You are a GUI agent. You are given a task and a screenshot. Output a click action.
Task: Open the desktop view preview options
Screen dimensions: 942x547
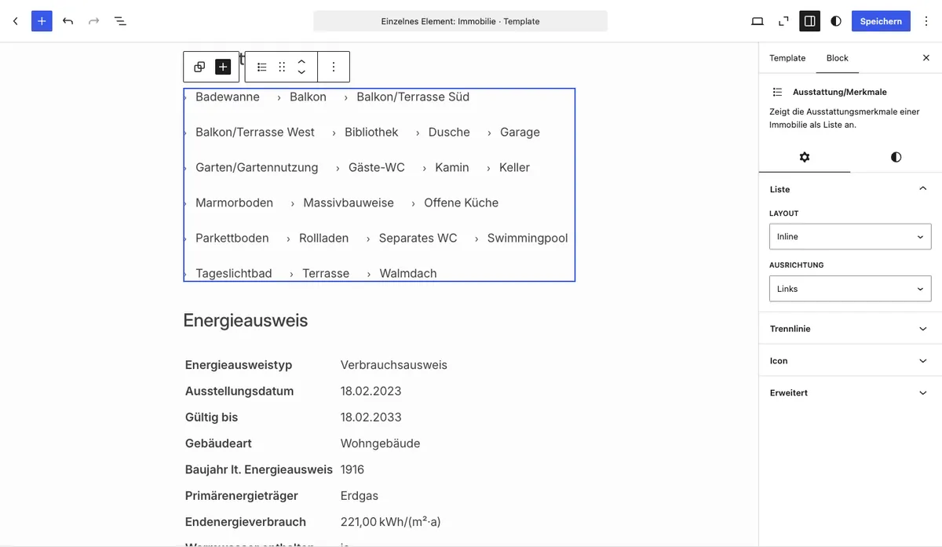coord(758,21)
